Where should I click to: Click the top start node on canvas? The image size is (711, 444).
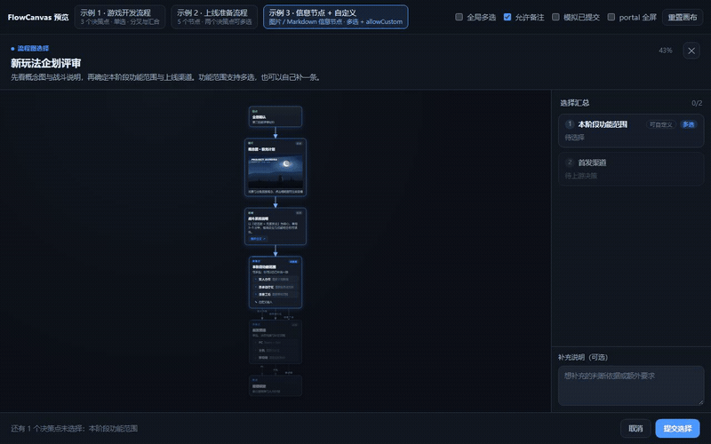[x=276, y=116]
